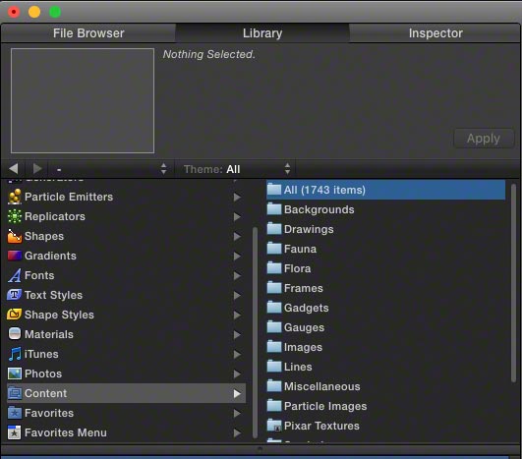Click the All (1743 items) folder icon
The height and width of the screenshot is (459, 522).
[274, 190]
